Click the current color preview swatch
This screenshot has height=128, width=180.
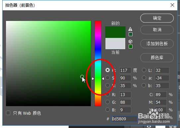tap(115, 44)
